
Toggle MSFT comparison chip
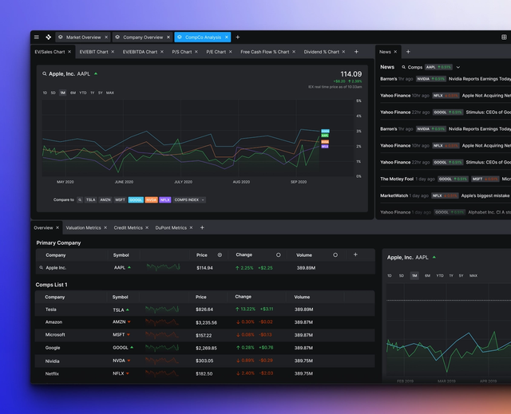coord(120,200)
